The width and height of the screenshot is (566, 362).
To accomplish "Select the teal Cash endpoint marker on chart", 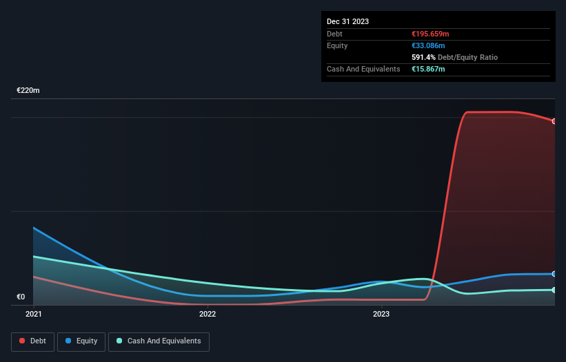I will (x=554, y=290).
